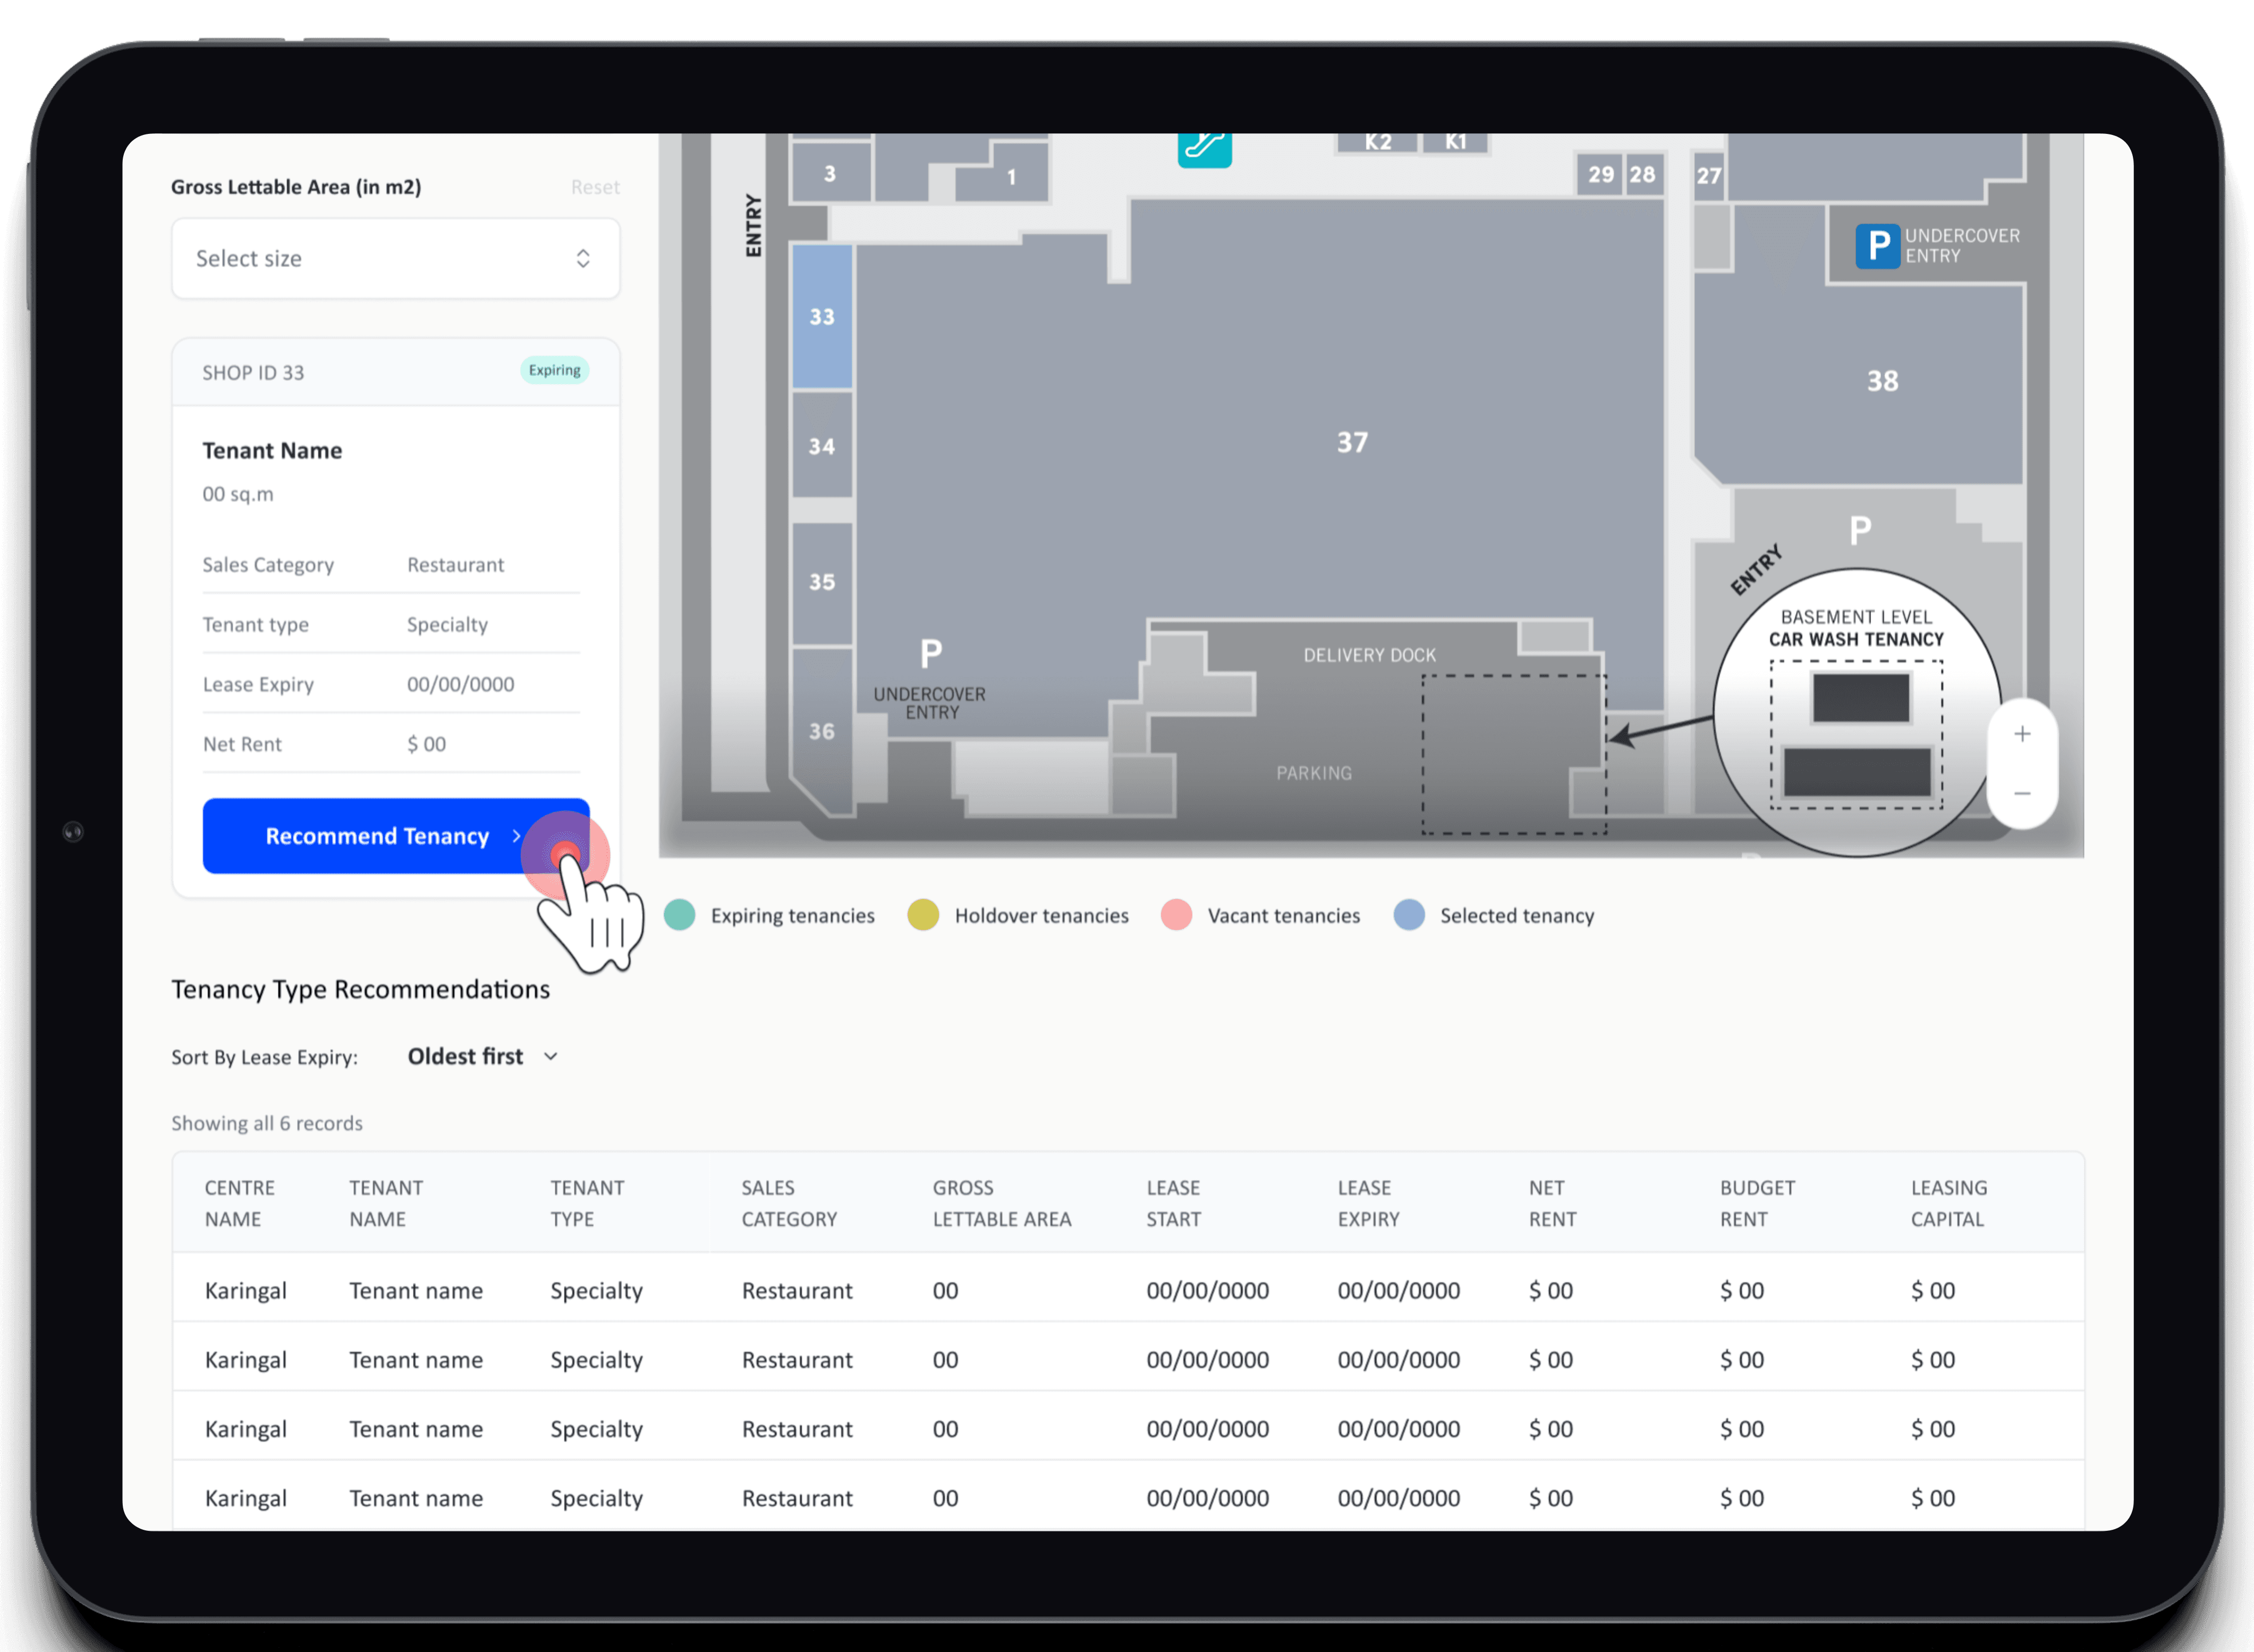Click the Net Rent column header
2254x1652 pixels.
(1552, 1203)
